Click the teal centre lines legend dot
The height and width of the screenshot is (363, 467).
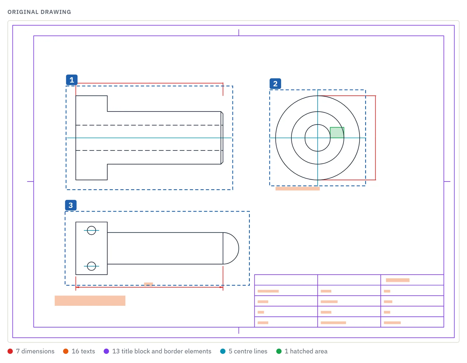(x=223, y=351)
